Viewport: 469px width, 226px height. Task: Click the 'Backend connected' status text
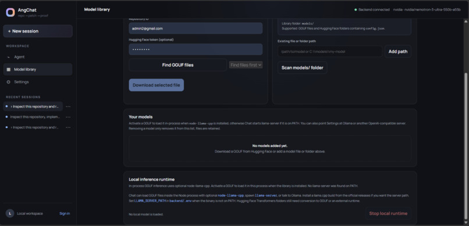tap(374, 9)
